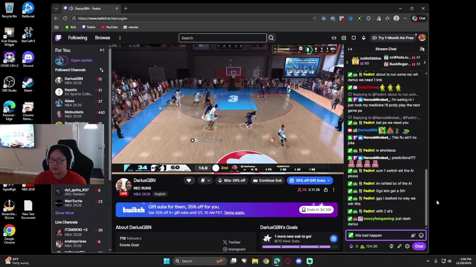The height and width of the screenshot is (267, 476).
Task: Expand followed channels with Show More
Action: click(64, 213)
